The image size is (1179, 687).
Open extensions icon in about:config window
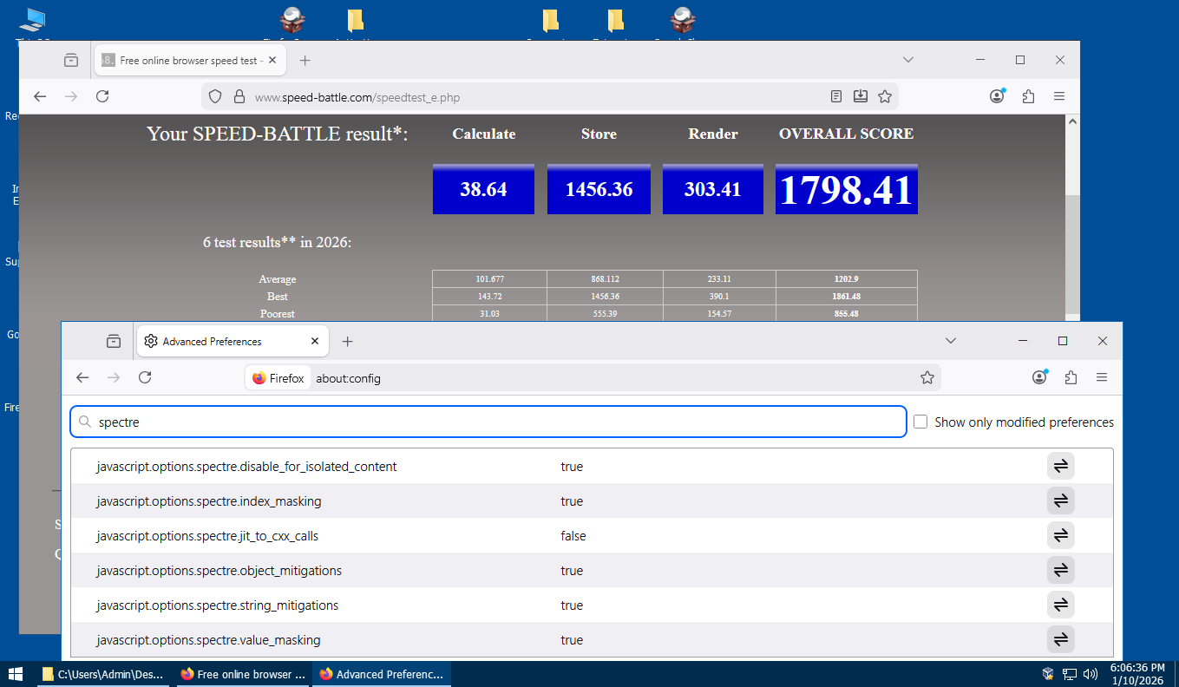coord(1071,378)
